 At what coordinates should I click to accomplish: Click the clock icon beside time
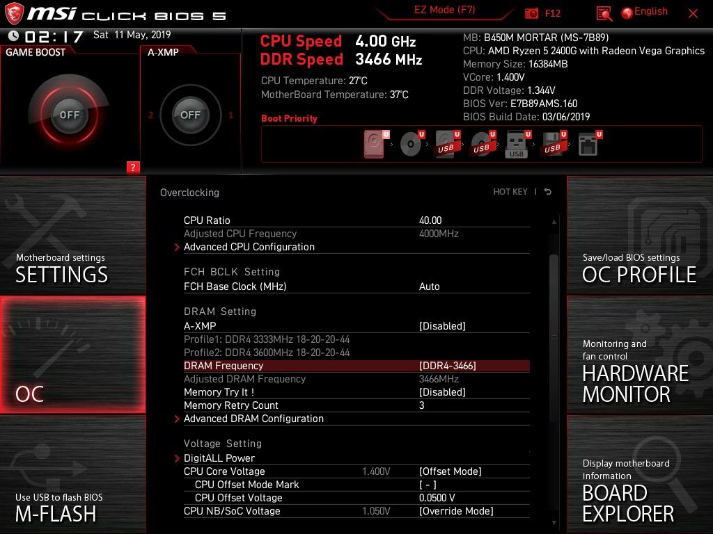tap(13, 35)
